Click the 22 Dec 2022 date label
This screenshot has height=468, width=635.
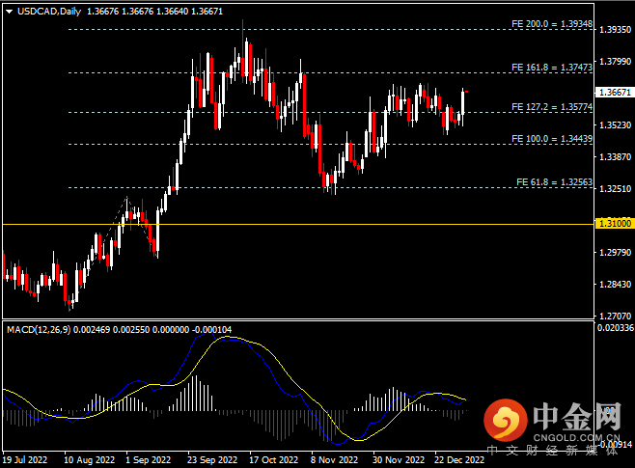(x=459, y=458)
